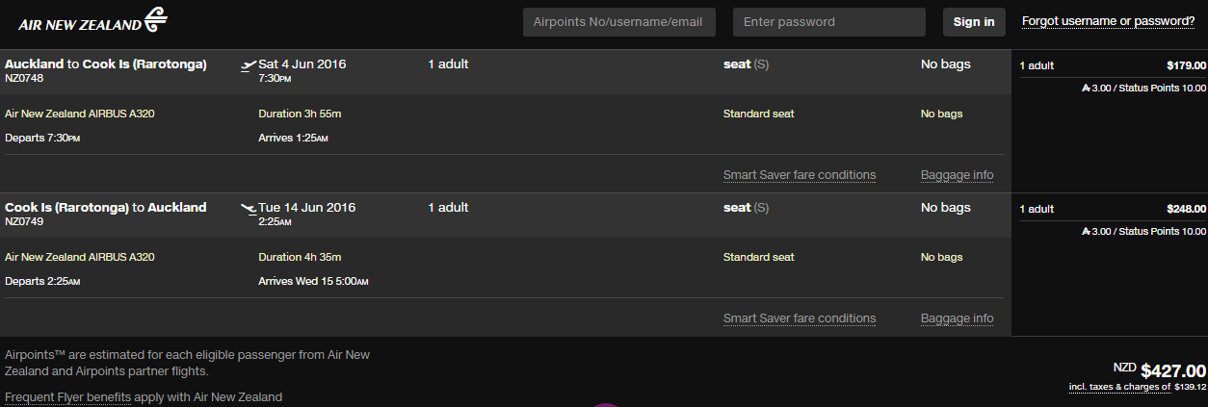Open Baggage info for flight NZ0749
This screenshot has height=407, width=1208.
point(957,318)
